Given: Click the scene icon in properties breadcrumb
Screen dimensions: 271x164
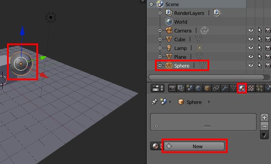Looking at the screenshot, I should point(163,102).
